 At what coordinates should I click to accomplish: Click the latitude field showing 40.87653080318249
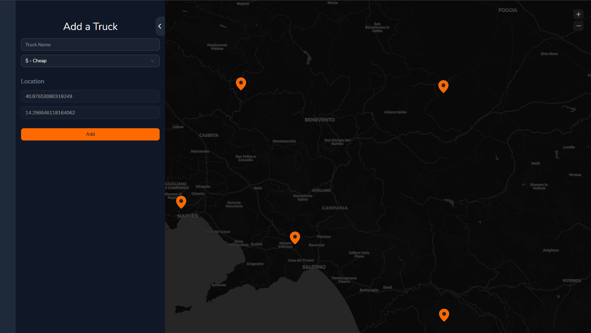[x=90, y=96]
